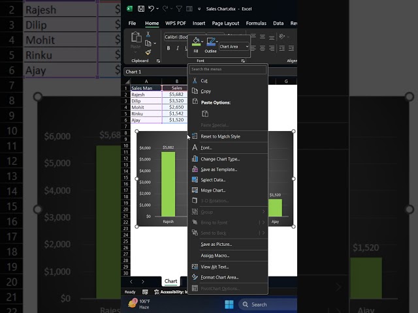Click the text Orientation icon
Screen dimensions: 418x313
pyautogui.click(x=281, y=37)
